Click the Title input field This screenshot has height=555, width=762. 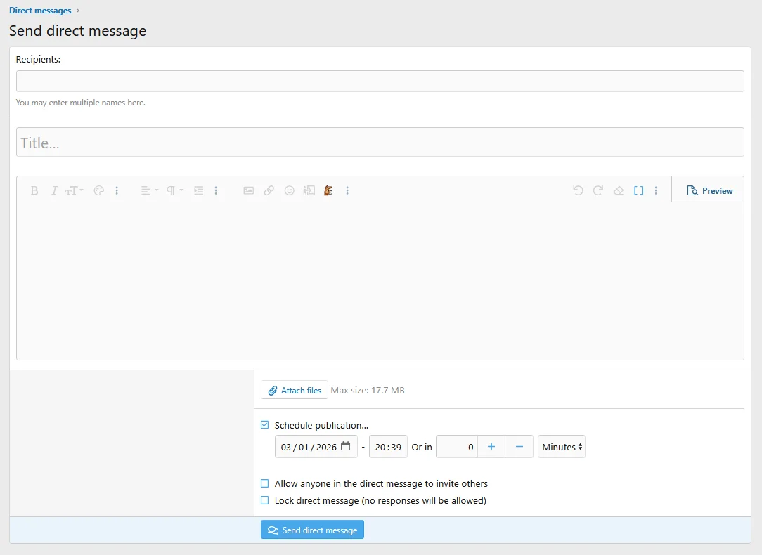click(x=380, y=142)
